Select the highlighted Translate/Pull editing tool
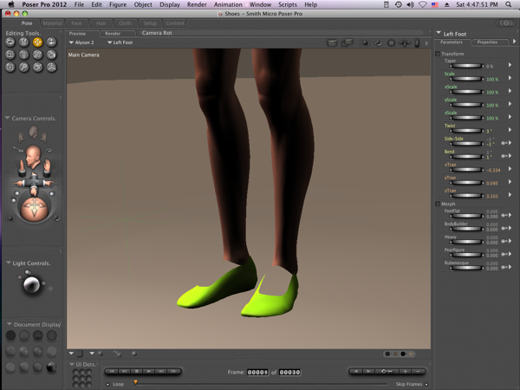Viewport: 520px width, 390px height. click(x=37, y=42)
